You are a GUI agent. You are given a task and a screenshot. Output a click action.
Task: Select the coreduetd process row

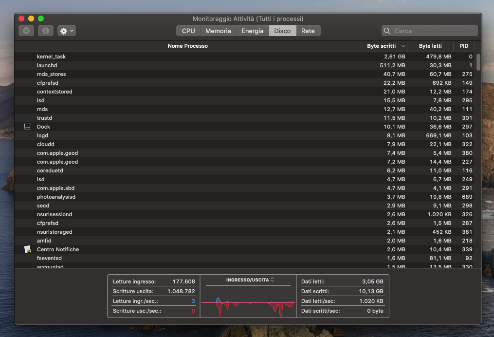pos(244,170)
